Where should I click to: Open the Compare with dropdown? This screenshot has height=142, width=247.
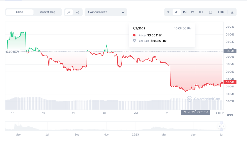(106, 12)
